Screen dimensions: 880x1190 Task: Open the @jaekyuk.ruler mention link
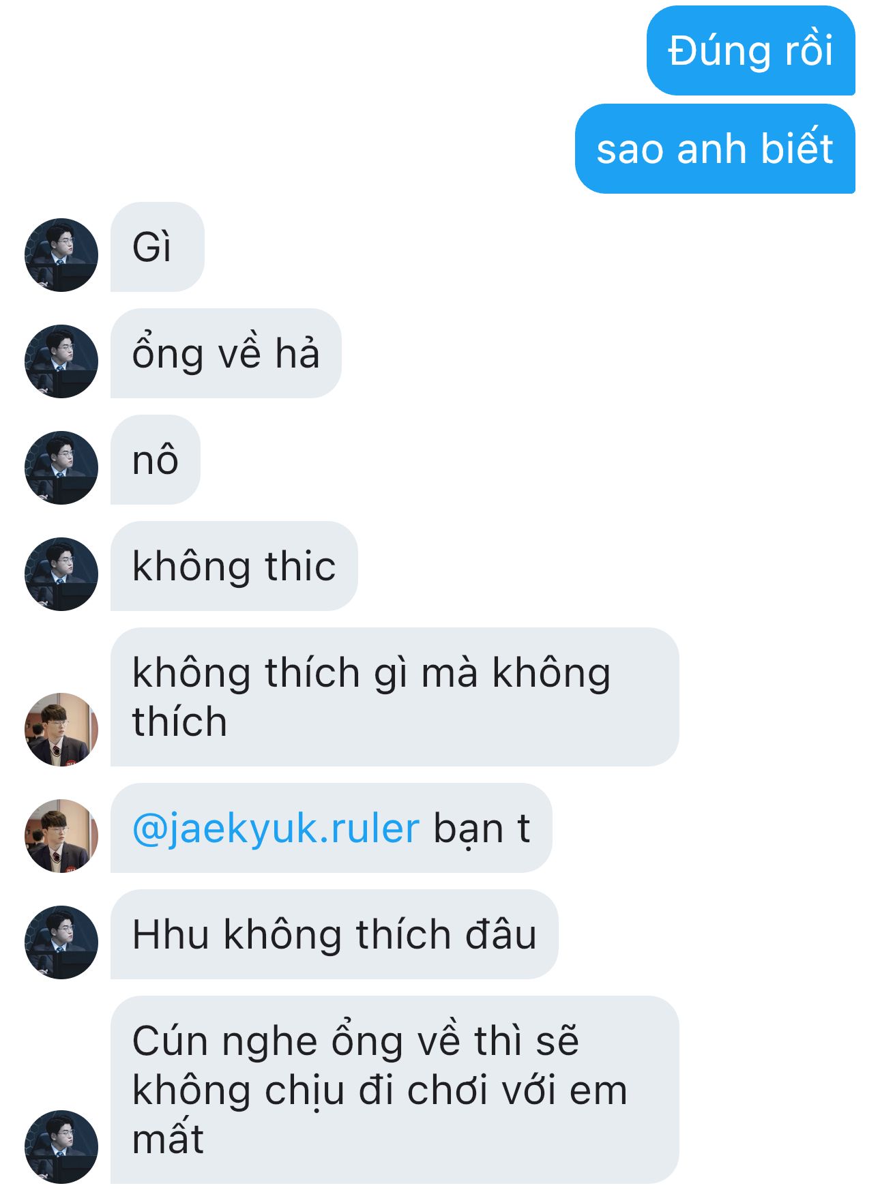276,829
